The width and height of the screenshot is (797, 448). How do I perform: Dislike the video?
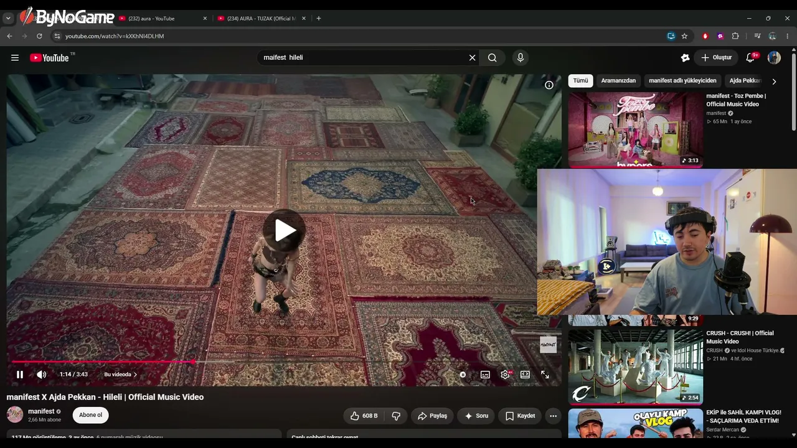[x=396, y=416]
